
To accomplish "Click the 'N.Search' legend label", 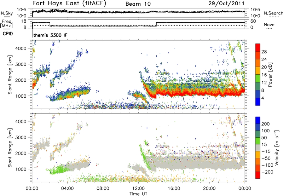I will point(273,13).
